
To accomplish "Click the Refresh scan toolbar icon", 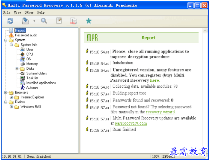I will point(10,21).
